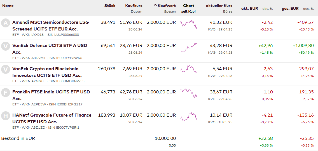Sort by the Stück column header

(x=110, y=6)
